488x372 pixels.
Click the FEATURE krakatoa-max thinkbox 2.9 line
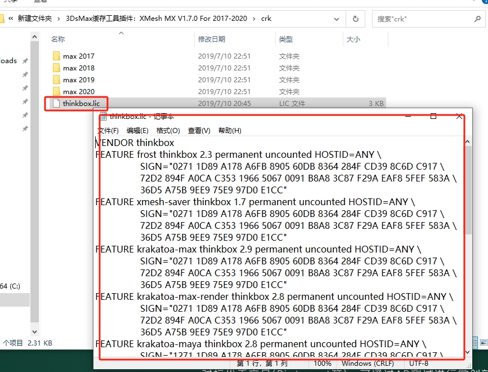click(x=258, y=249)
